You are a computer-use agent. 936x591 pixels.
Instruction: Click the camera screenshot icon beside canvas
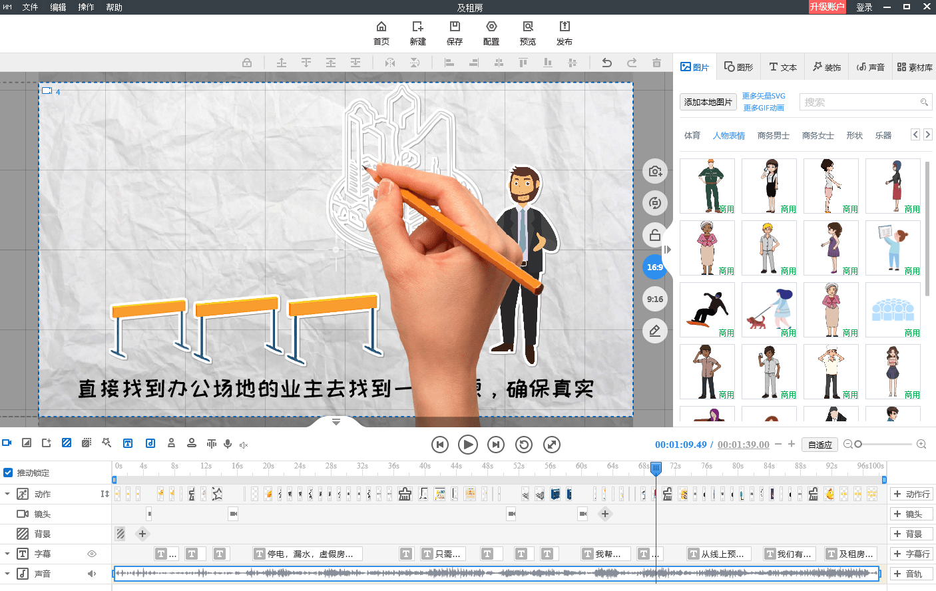click(655, 171)
